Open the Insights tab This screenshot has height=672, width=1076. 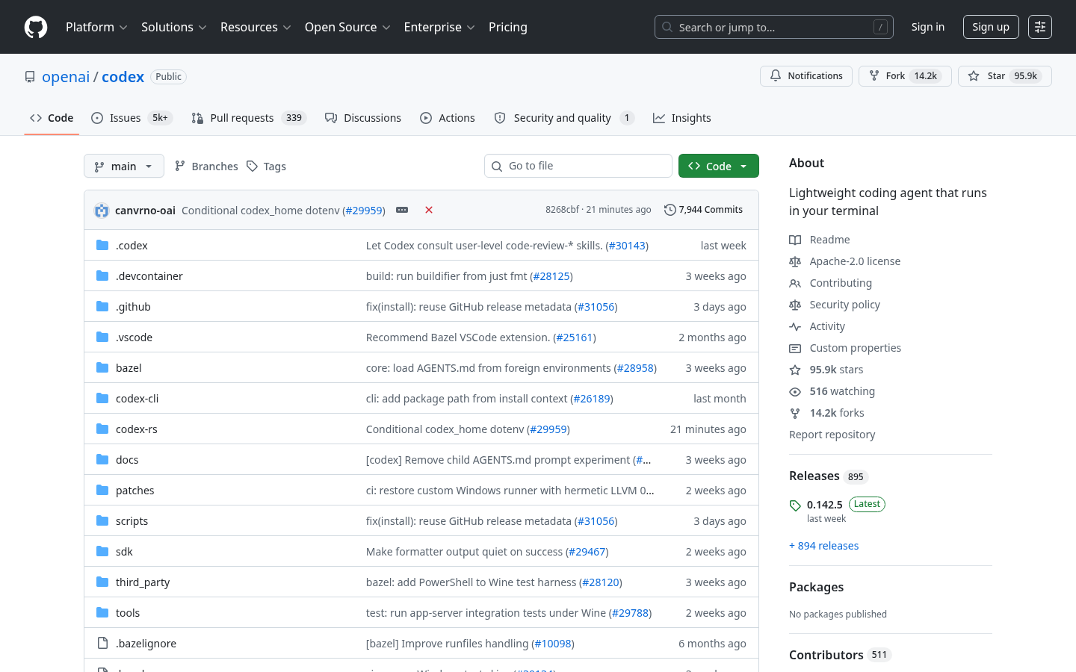point(681,118)
